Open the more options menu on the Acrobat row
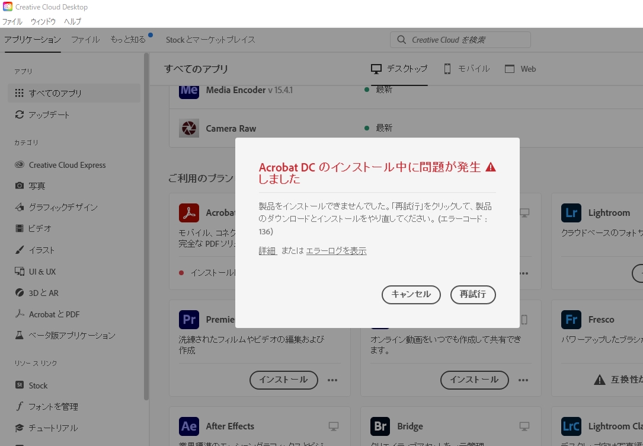The height and width of the screenshot is (446, 643). (523, 273)
